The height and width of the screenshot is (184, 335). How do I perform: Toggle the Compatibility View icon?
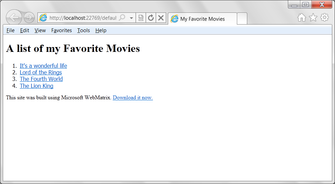(141, 18)
